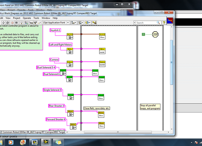This screenshot has width=202, height=146.
Task: Open the Window menu
Action: coord(46,18)
